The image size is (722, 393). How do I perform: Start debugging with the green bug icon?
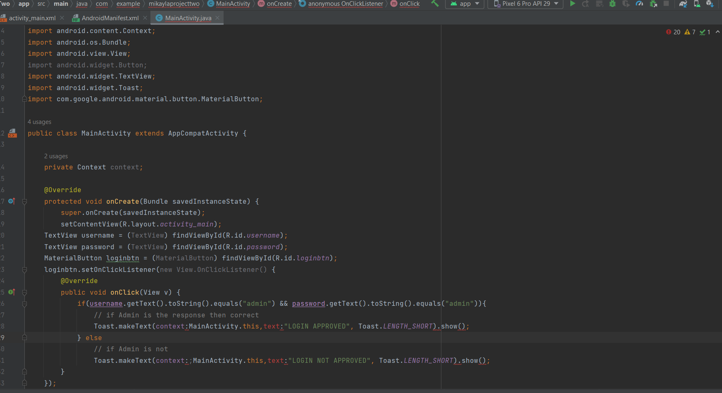tap(612, 4)
